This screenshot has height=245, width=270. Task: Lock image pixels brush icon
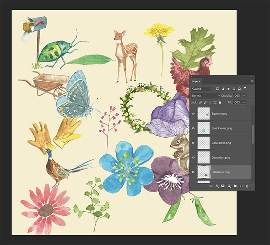205,102
